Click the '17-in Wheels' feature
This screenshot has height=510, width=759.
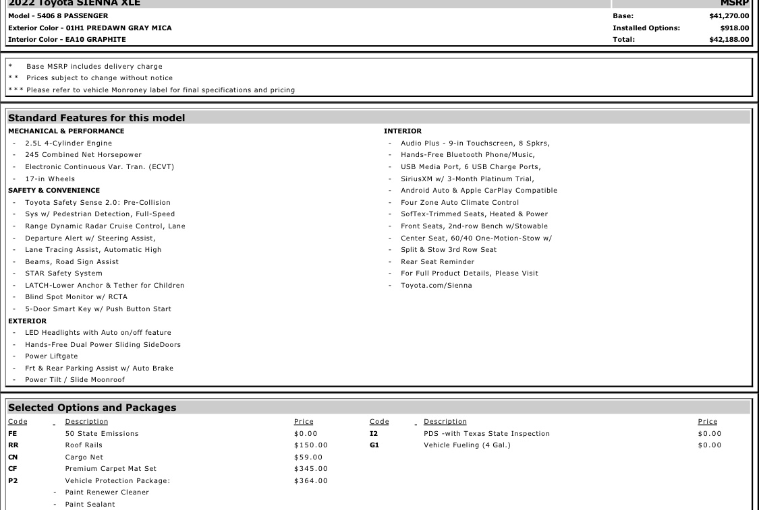coord(50,179)
